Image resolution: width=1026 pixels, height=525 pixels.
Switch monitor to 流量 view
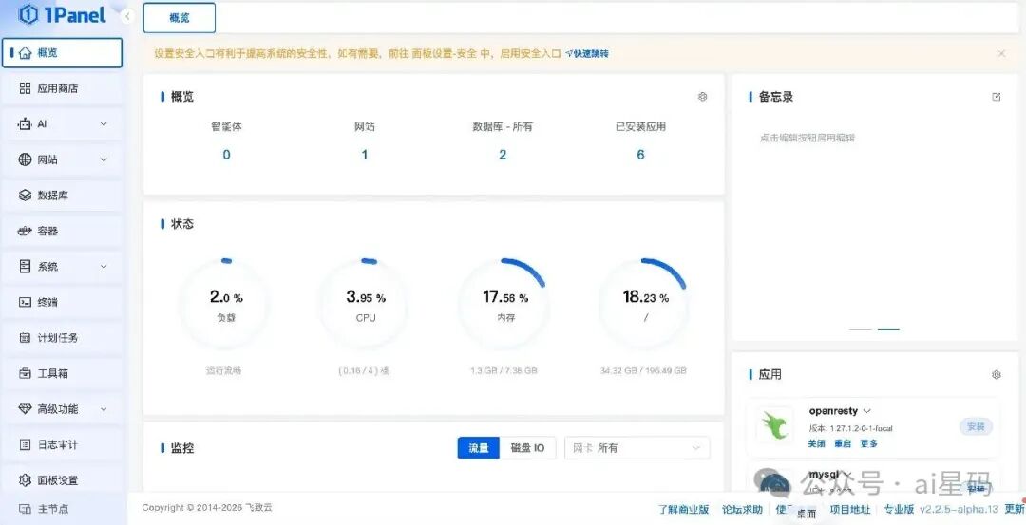[x=478, y=448]
